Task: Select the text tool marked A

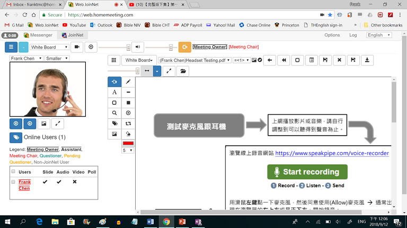Action: tap(114, 92)
